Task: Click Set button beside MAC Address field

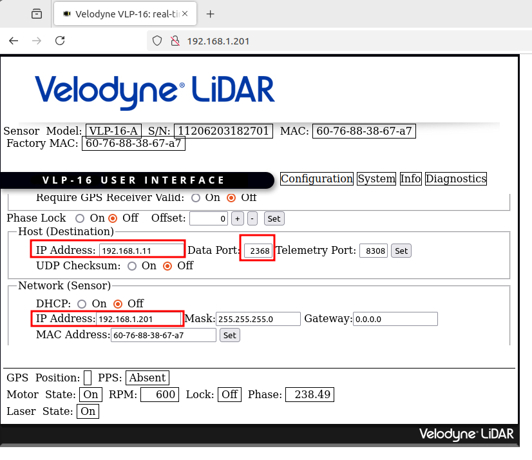Action: 229,335
